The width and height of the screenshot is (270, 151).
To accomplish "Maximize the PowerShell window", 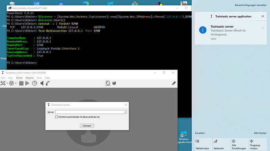I will [x=186, y=8].
